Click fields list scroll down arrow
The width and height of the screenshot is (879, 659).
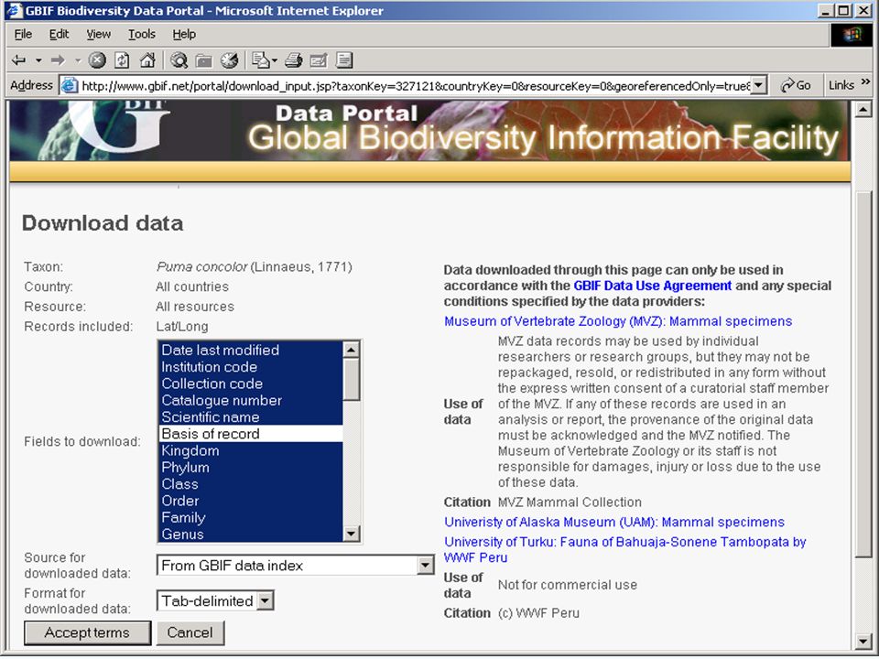point(352,533)
